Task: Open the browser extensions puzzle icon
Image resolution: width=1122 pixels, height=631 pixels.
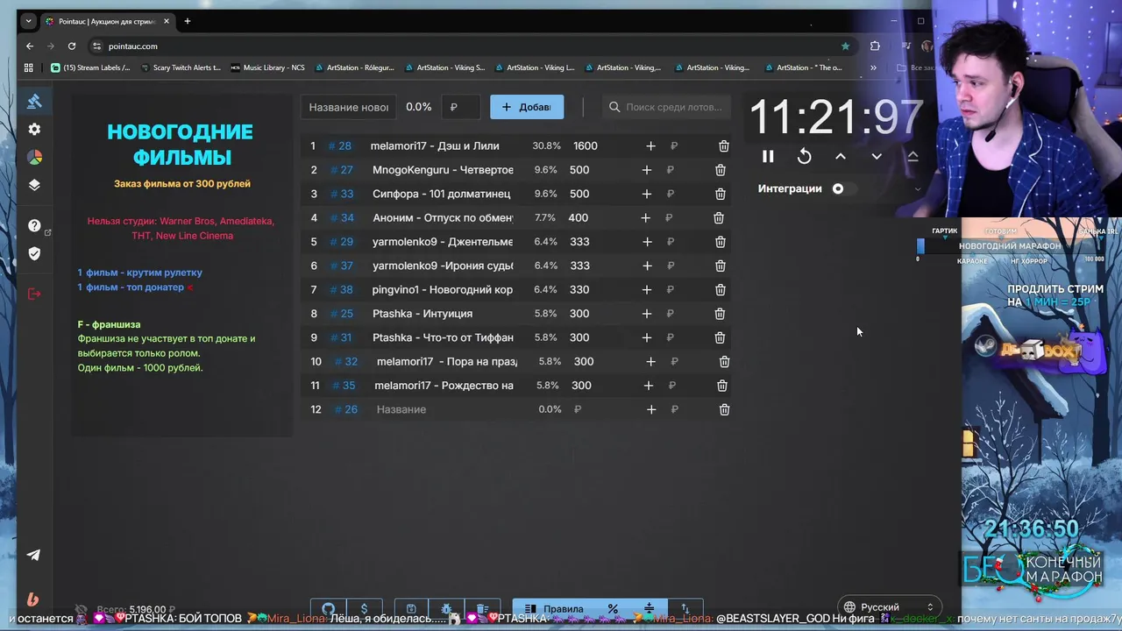Action: point(875,46)
